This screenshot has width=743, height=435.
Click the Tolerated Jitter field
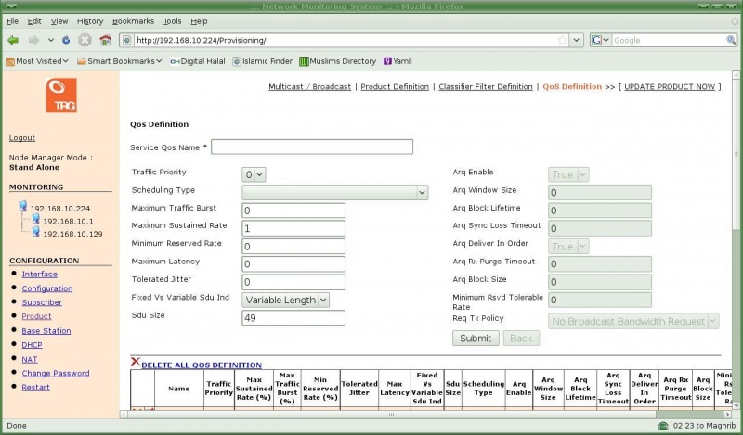293,282
